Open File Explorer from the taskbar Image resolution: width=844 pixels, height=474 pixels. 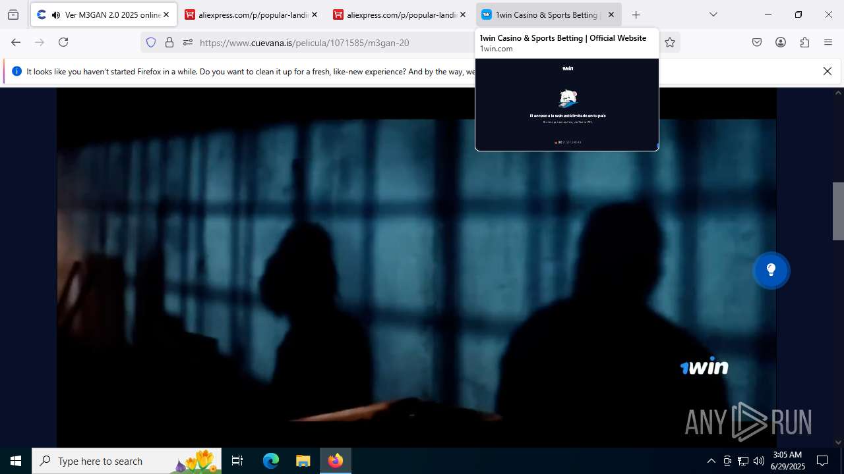coord(303,461)
